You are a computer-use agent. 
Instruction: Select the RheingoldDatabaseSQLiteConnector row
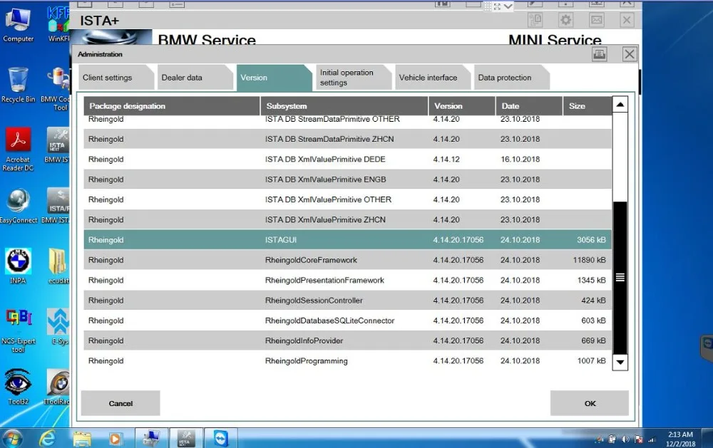click(x=347, y=321)
